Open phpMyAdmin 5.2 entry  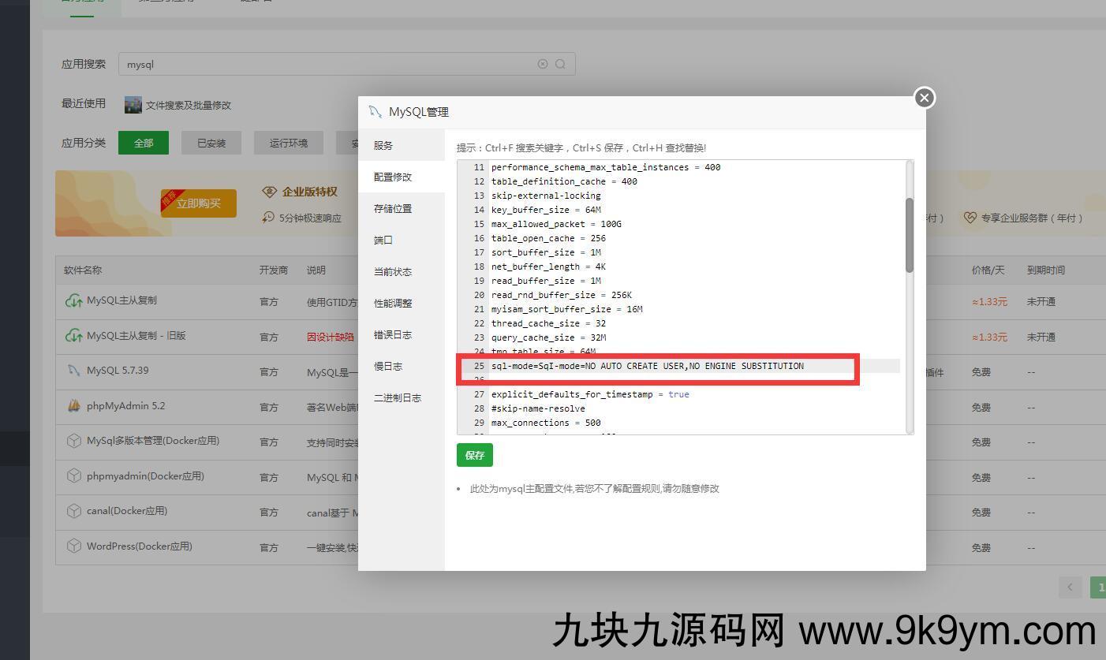126,405
